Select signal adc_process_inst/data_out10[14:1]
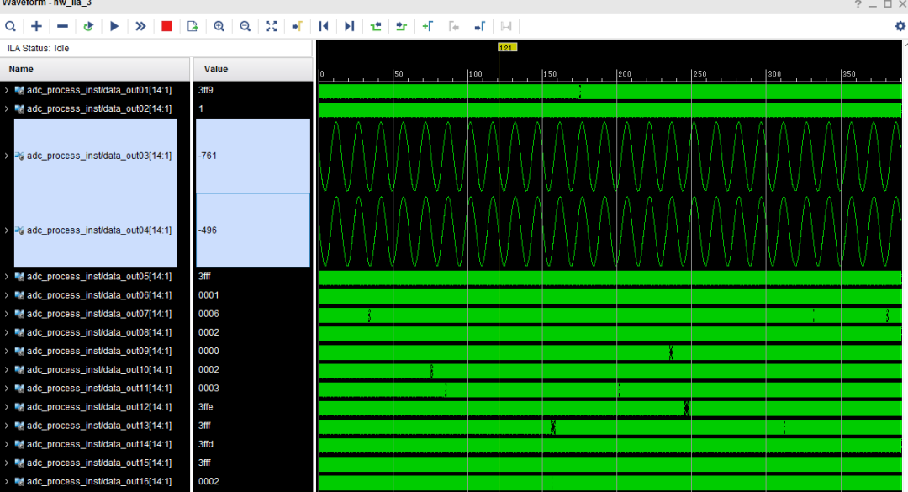The width and height of the screenshot is (908, 492). pos(99,369)
